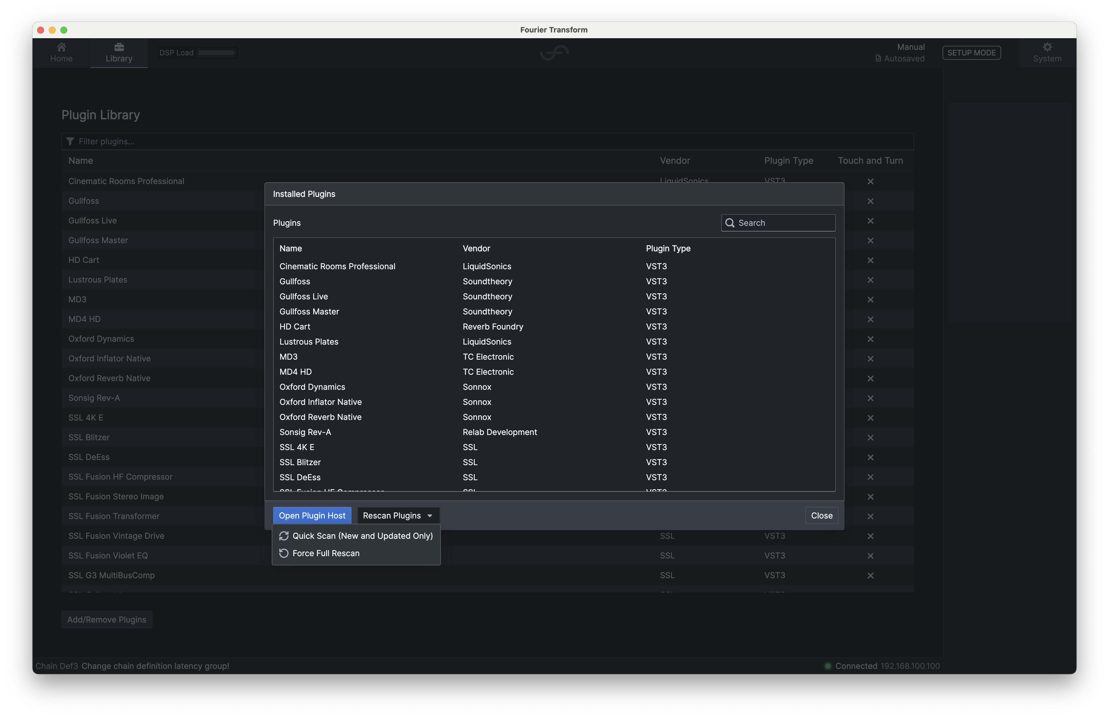
Task: Click the X in Lustrous Plates row
Action: click(870, 280)
